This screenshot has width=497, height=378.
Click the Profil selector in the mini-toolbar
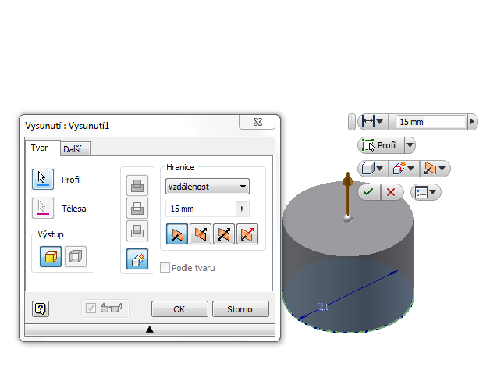pyautogui.click(x=381, y=145)
